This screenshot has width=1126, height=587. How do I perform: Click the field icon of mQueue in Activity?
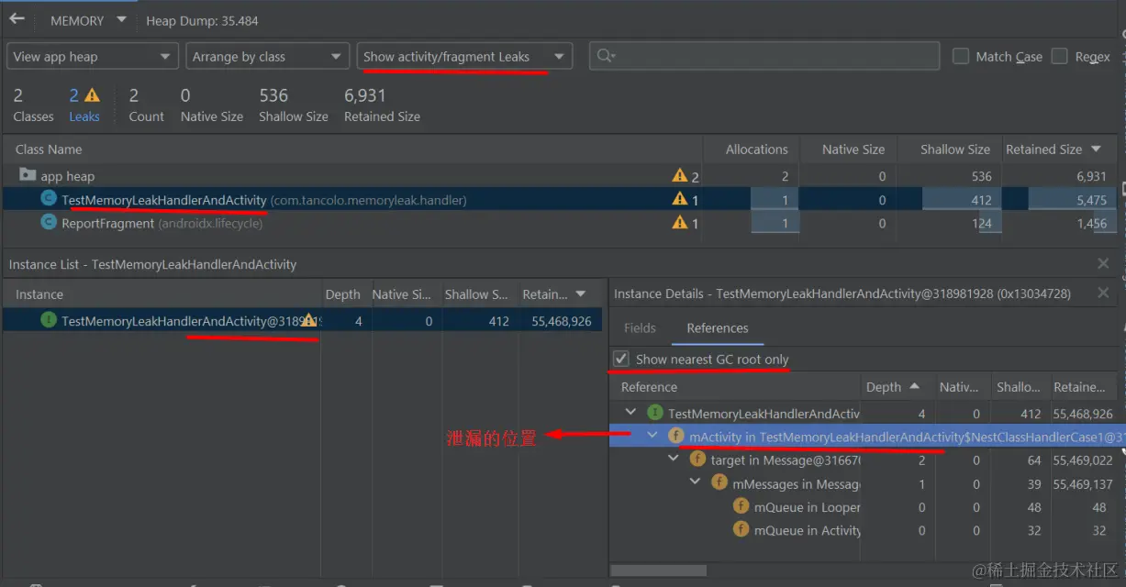[x=741, y=530]
